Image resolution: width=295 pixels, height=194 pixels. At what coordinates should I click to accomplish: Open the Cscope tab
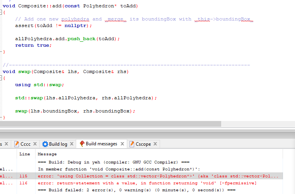(x=143, y=144)
